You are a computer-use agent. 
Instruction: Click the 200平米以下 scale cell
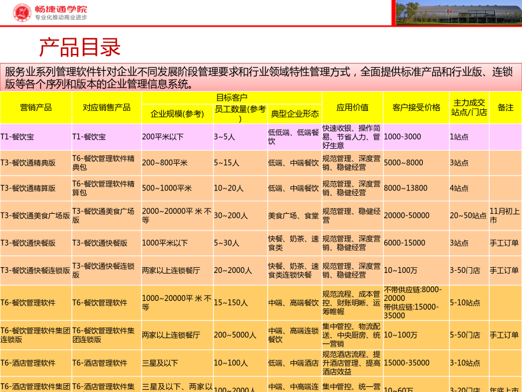177,137
